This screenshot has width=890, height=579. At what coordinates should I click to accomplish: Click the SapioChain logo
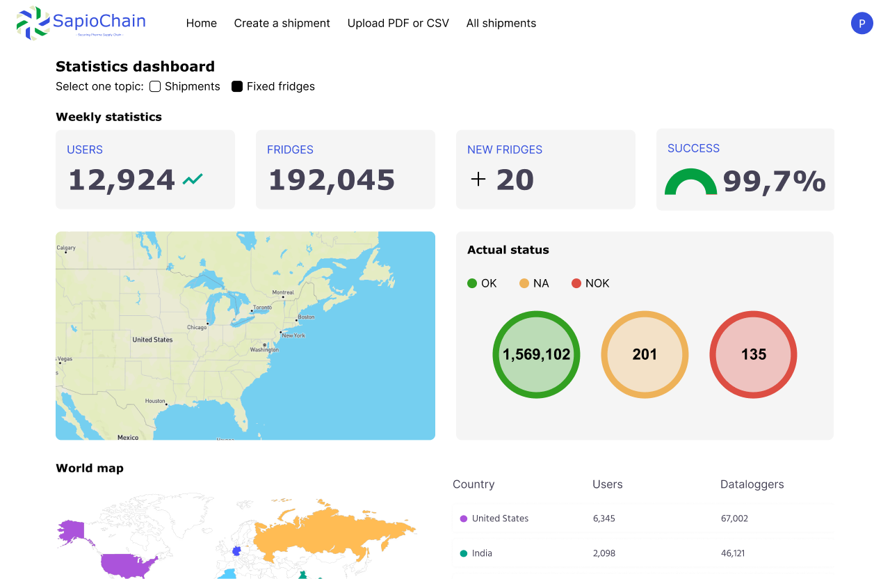point(81,22)
